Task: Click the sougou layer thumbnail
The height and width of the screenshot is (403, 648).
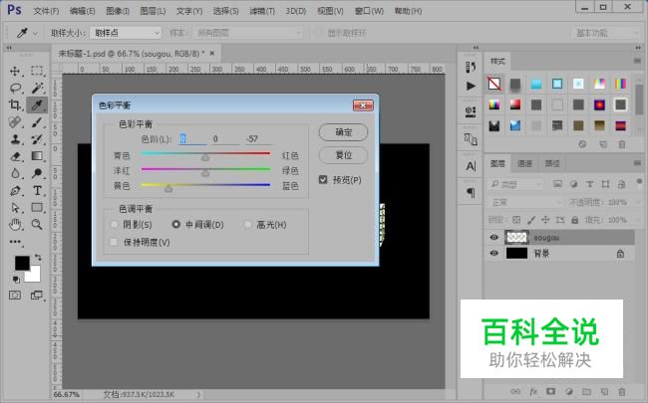Action: click(x=517, y=237)
